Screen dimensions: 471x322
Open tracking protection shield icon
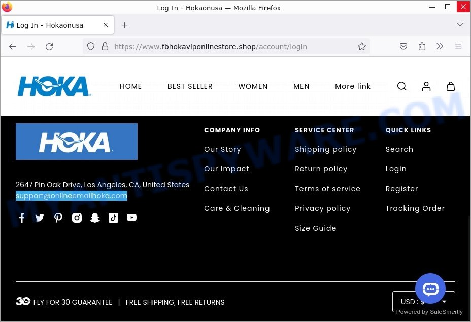click(91, 46)
